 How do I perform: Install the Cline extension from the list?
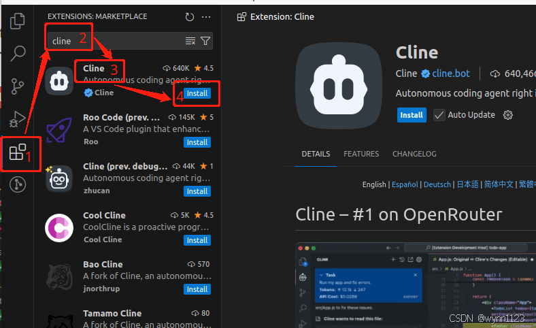[x=197, y=93]
